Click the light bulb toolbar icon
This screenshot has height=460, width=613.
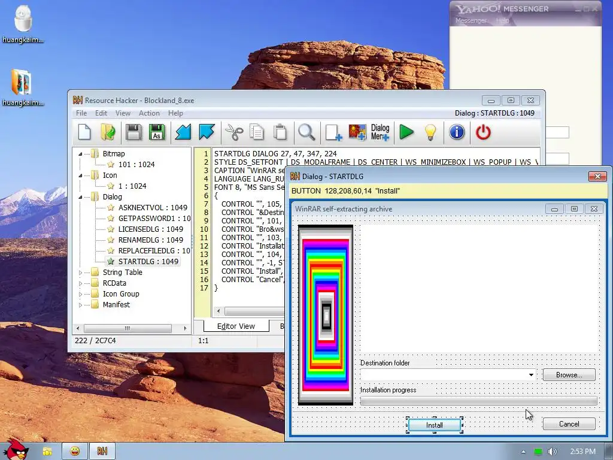(x=430, y=132)
